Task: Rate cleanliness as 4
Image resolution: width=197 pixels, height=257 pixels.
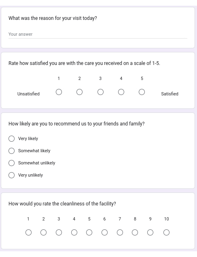Action: pos(74,232)
